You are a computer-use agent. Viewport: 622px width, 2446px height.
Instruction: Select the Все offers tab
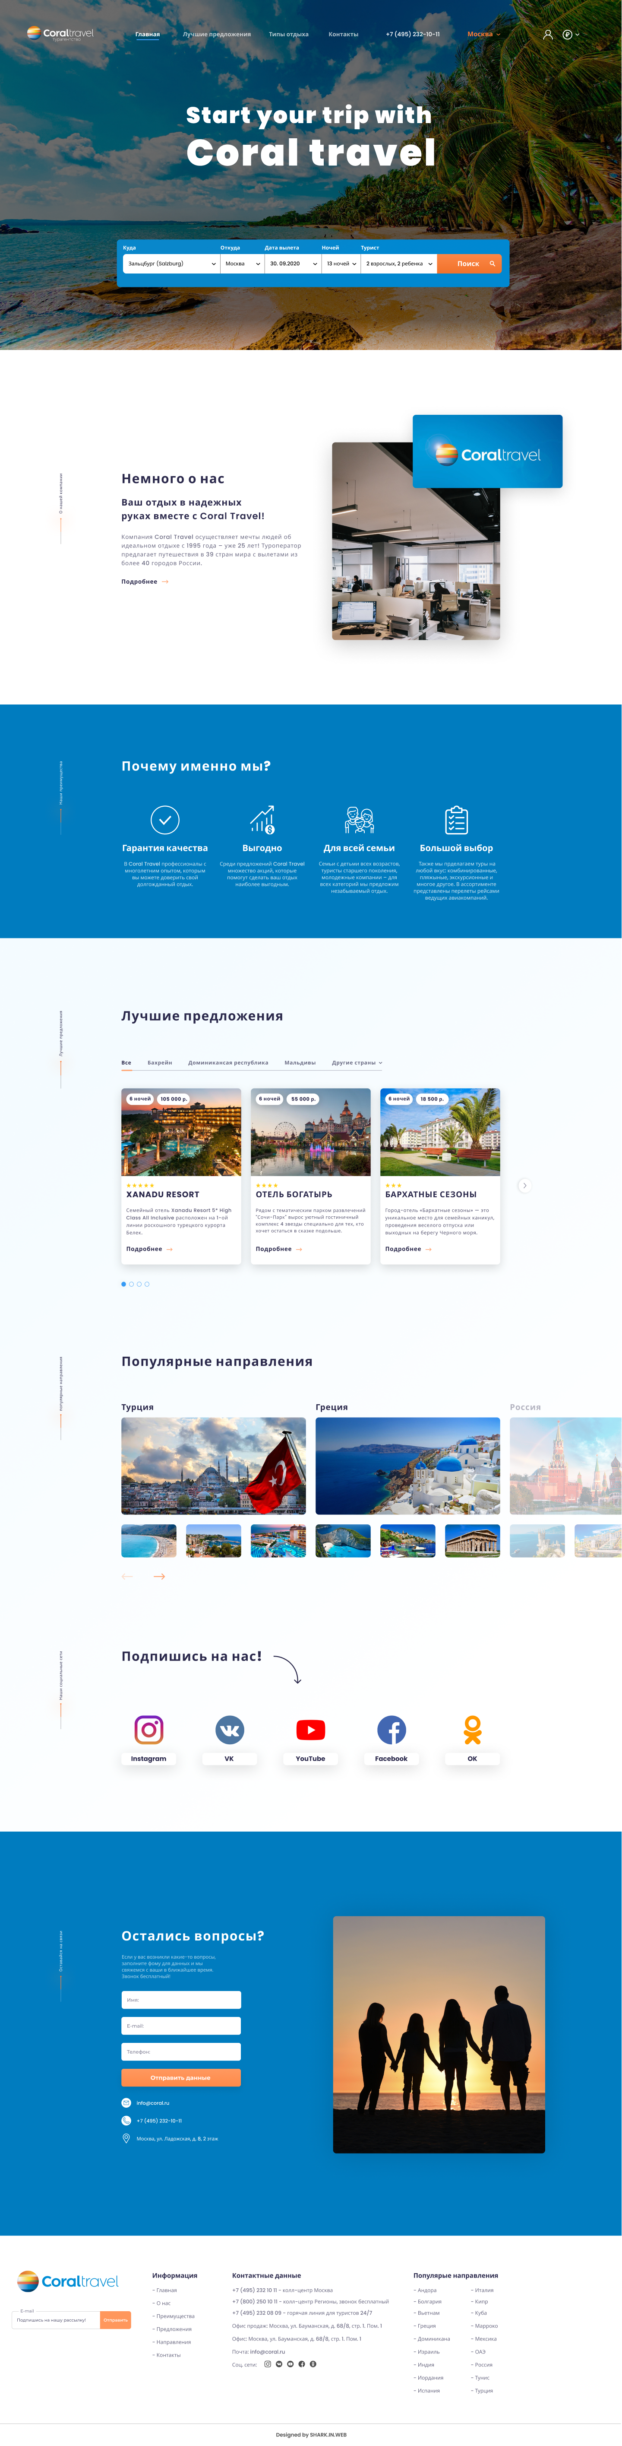(x=126, y=1062)
